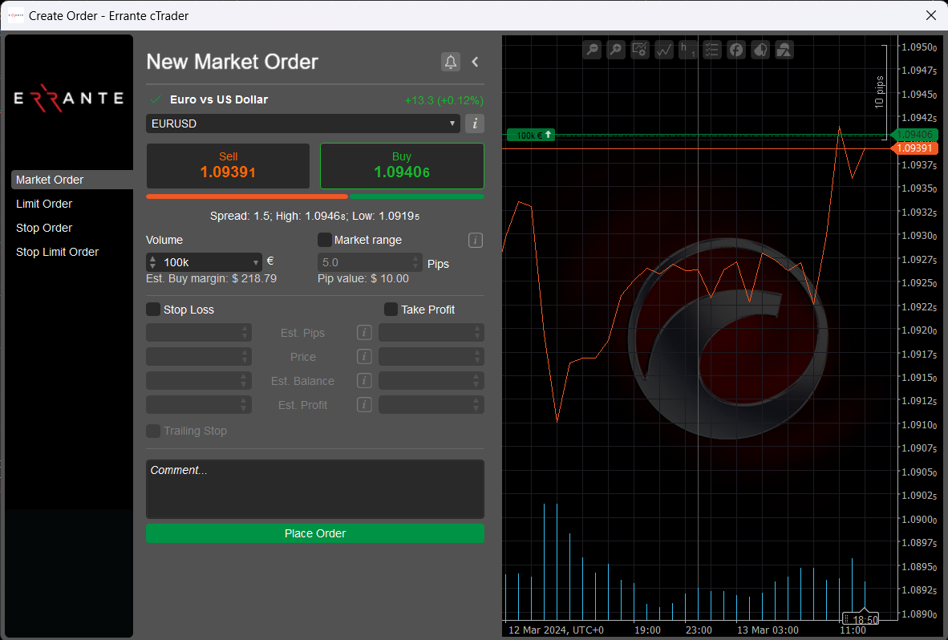Open the EURUSD symbol dropdown
948x640 pixels.
coord(303,124)
